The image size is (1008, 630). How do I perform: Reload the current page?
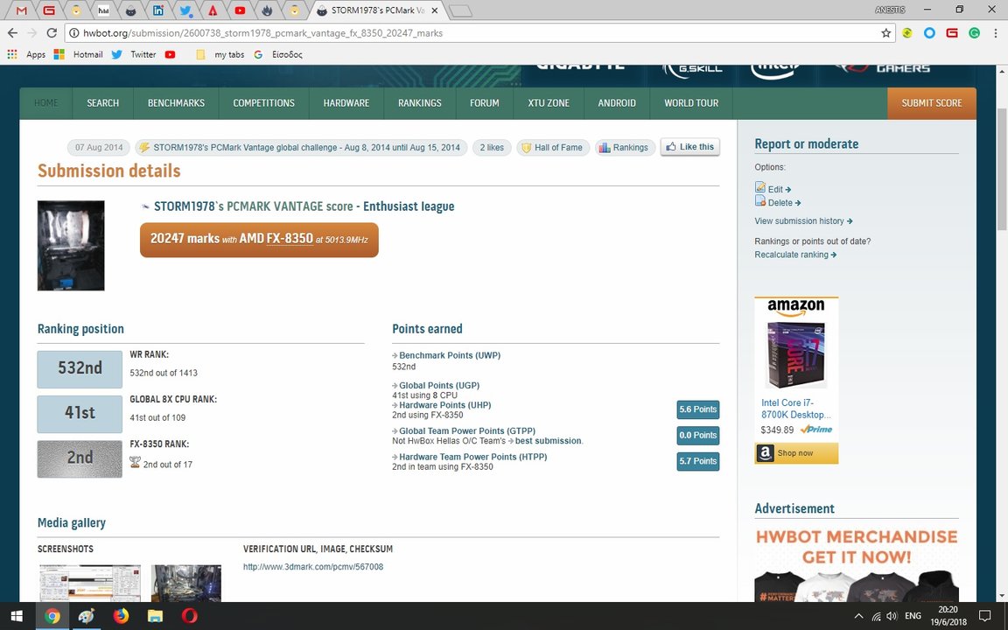click(52, 32)
